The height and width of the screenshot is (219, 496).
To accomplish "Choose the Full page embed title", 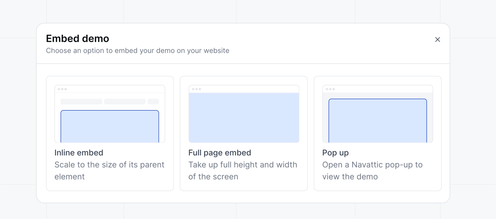I will [220, 153].
